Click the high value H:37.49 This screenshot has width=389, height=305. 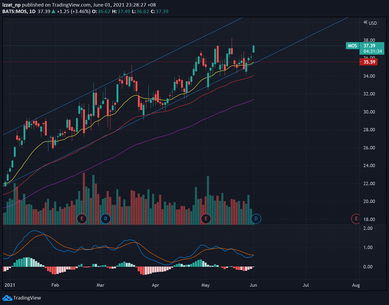click(x=121, y=12)
